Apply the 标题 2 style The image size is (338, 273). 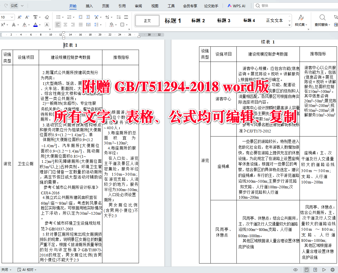tap(198, 21)
